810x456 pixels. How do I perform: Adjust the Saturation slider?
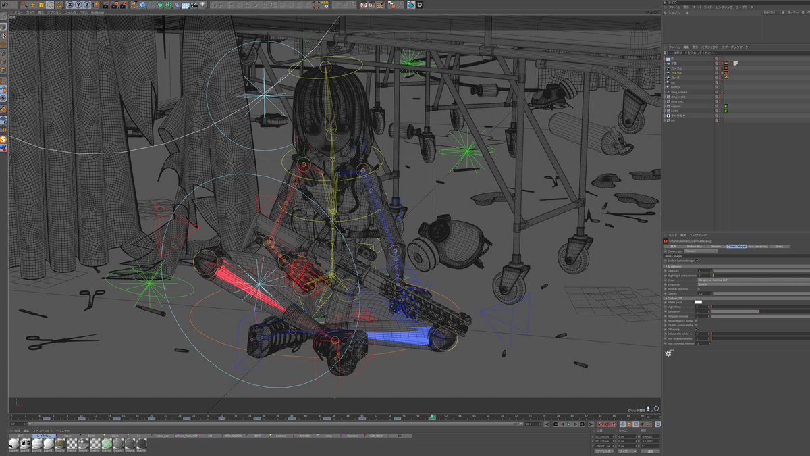[761, 311]
